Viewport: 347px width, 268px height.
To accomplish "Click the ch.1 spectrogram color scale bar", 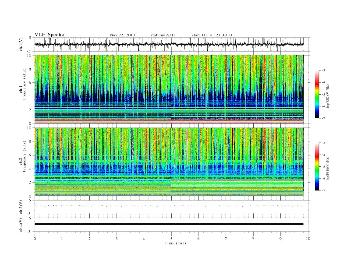I will click(x=317, y=95).
